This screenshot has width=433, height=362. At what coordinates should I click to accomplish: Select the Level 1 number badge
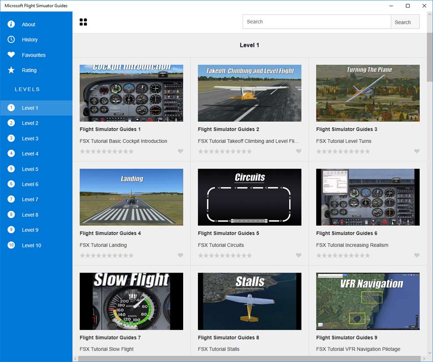click(x=11, y=108)
